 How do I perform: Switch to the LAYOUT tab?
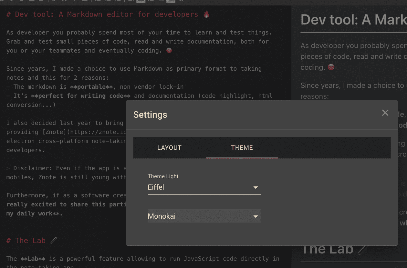[169, 147]
